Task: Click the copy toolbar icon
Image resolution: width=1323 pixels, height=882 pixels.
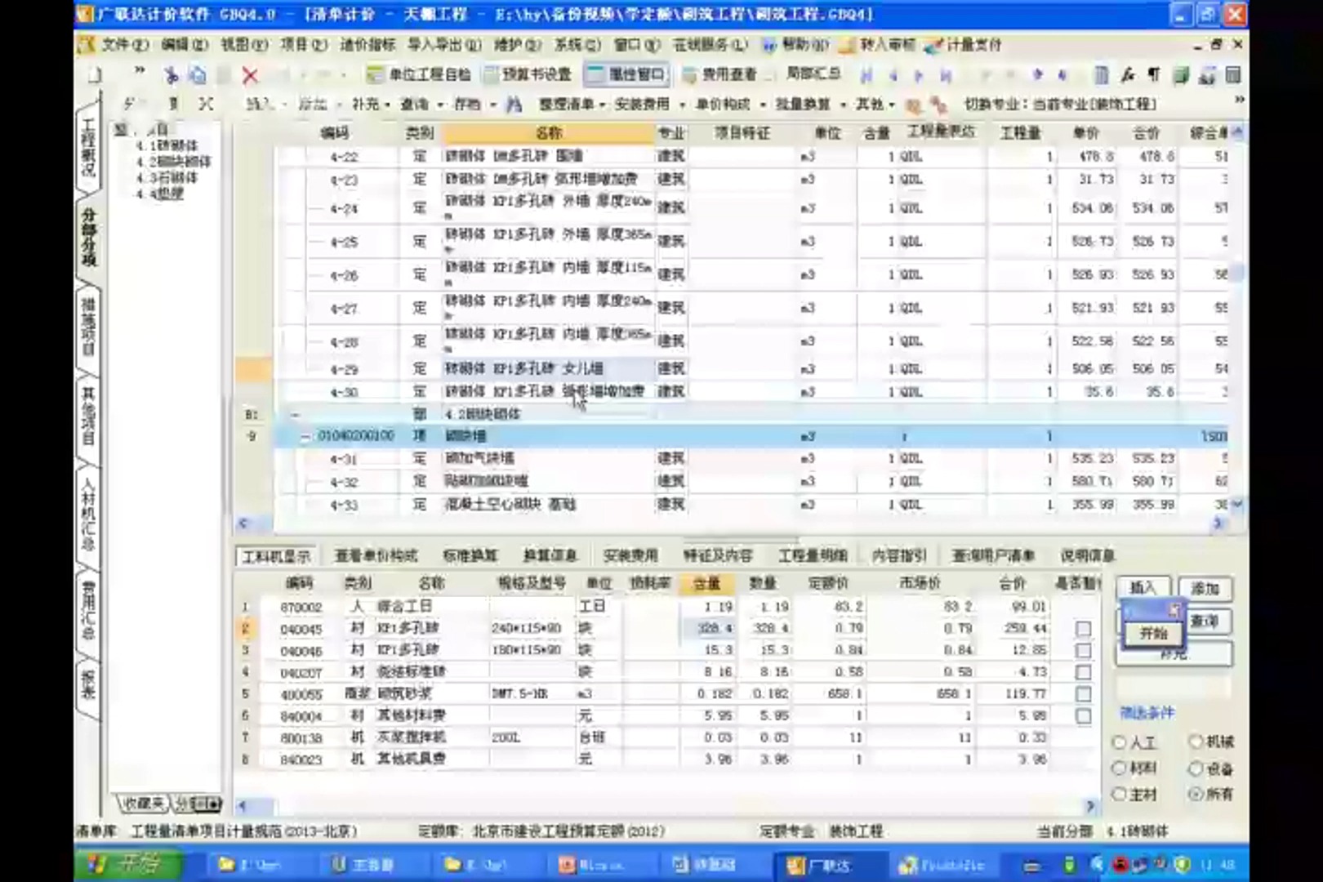Action: pyautogui.click(x=198, y=76)
